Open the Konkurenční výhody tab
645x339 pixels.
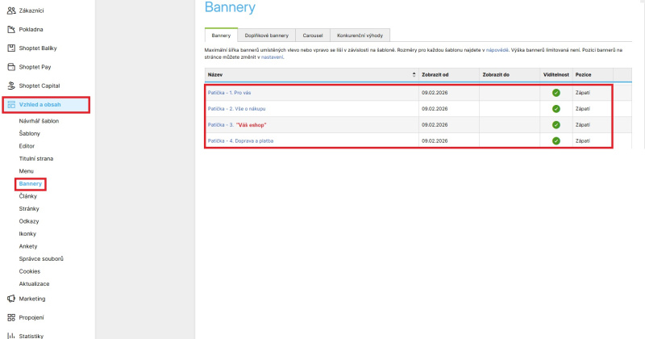[x=360, y=36]
